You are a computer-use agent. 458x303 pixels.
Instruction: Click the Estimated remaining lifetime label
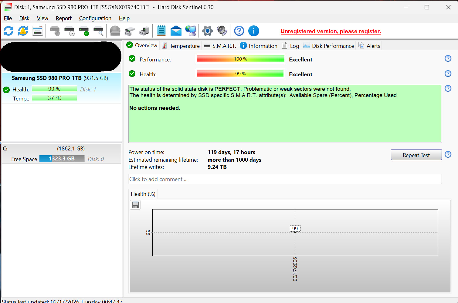point(163,160)
